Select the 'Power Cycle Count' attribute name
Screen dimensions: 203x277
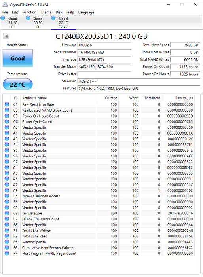(37, 122)
